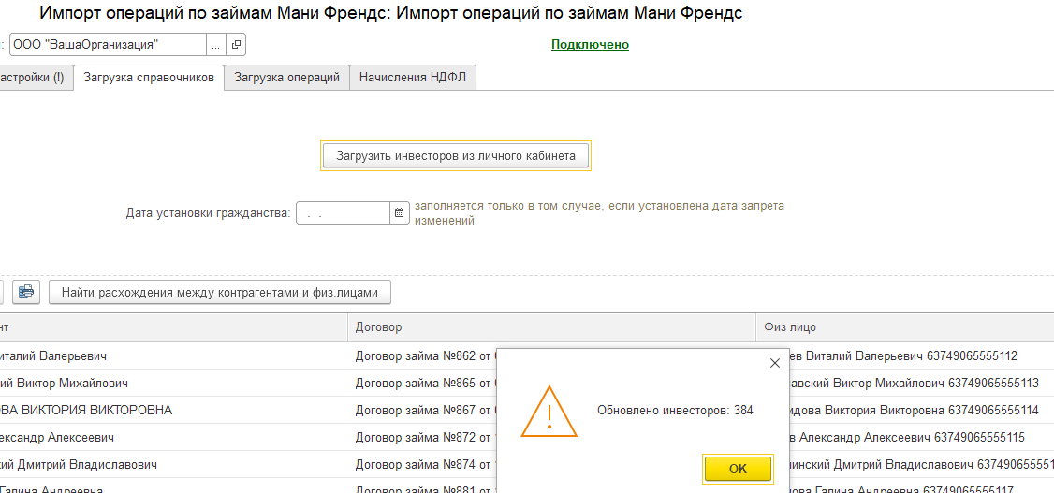Screen dimensions: 1054x493
Task: Open the Загрузка операций tab
Action: pos(286,78)
